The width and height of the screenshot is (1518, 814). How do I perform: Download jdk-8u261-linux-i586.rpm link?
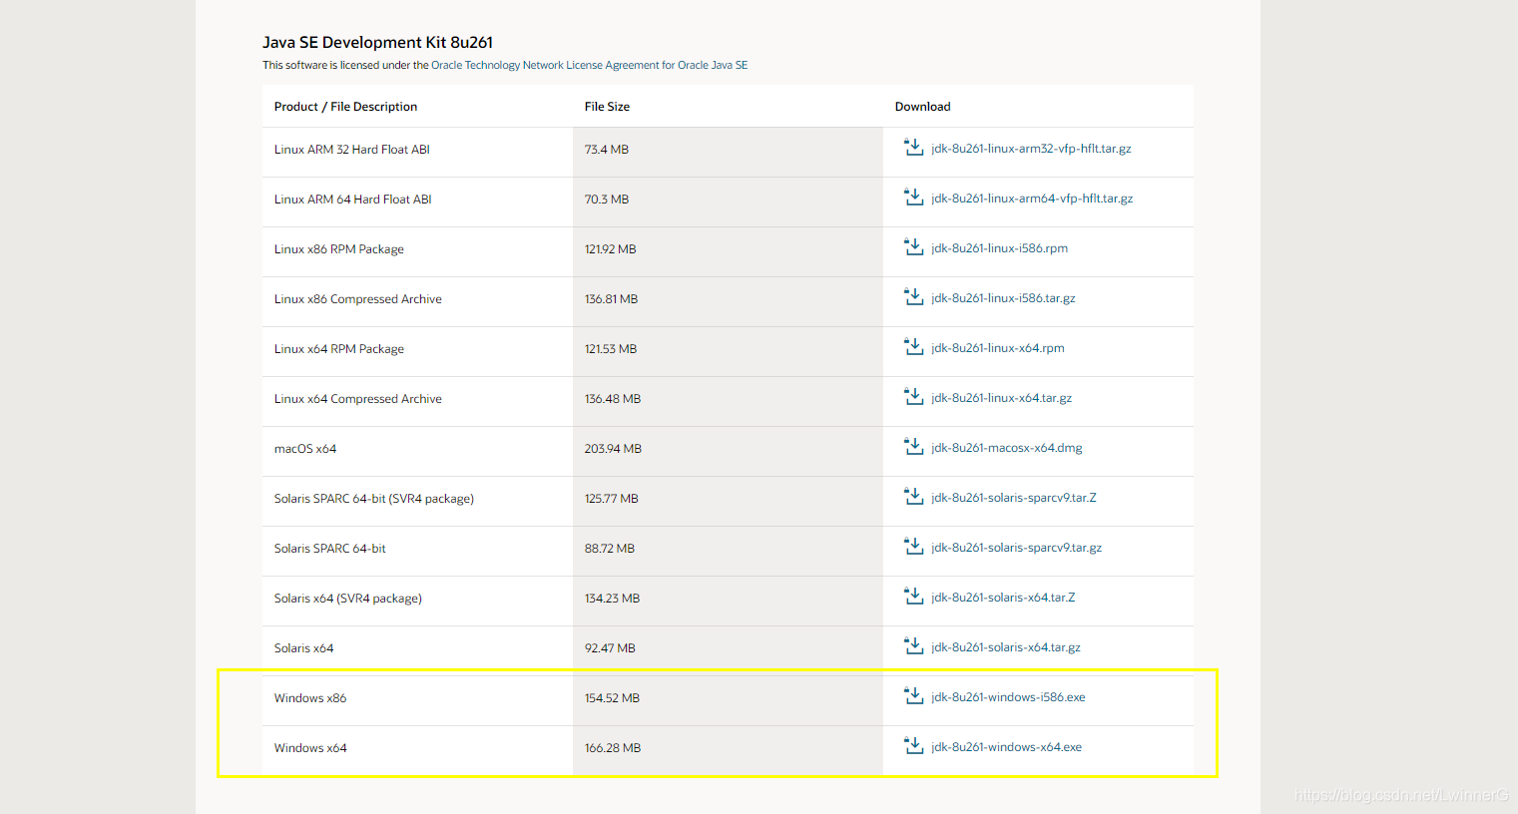(999, 248)
